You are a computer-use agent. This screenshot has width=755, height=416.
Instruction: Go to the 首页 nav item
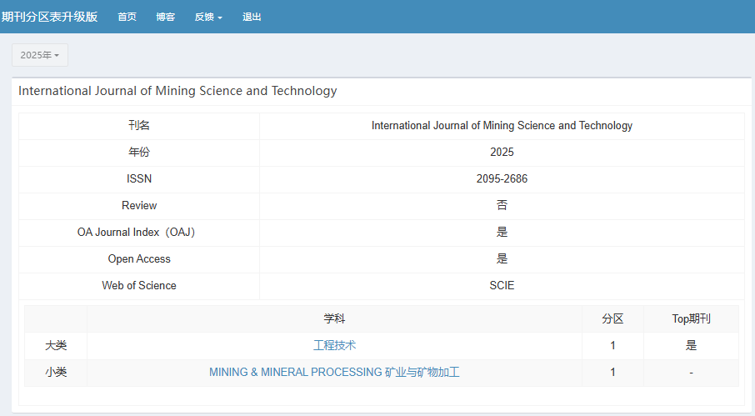[x=127, y=17]
